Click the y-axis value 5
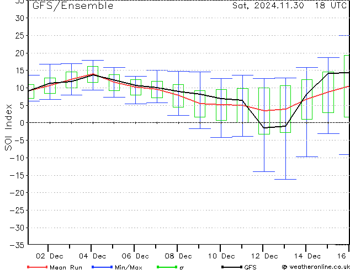Screen dimensions: 350x270 point(22,105)
